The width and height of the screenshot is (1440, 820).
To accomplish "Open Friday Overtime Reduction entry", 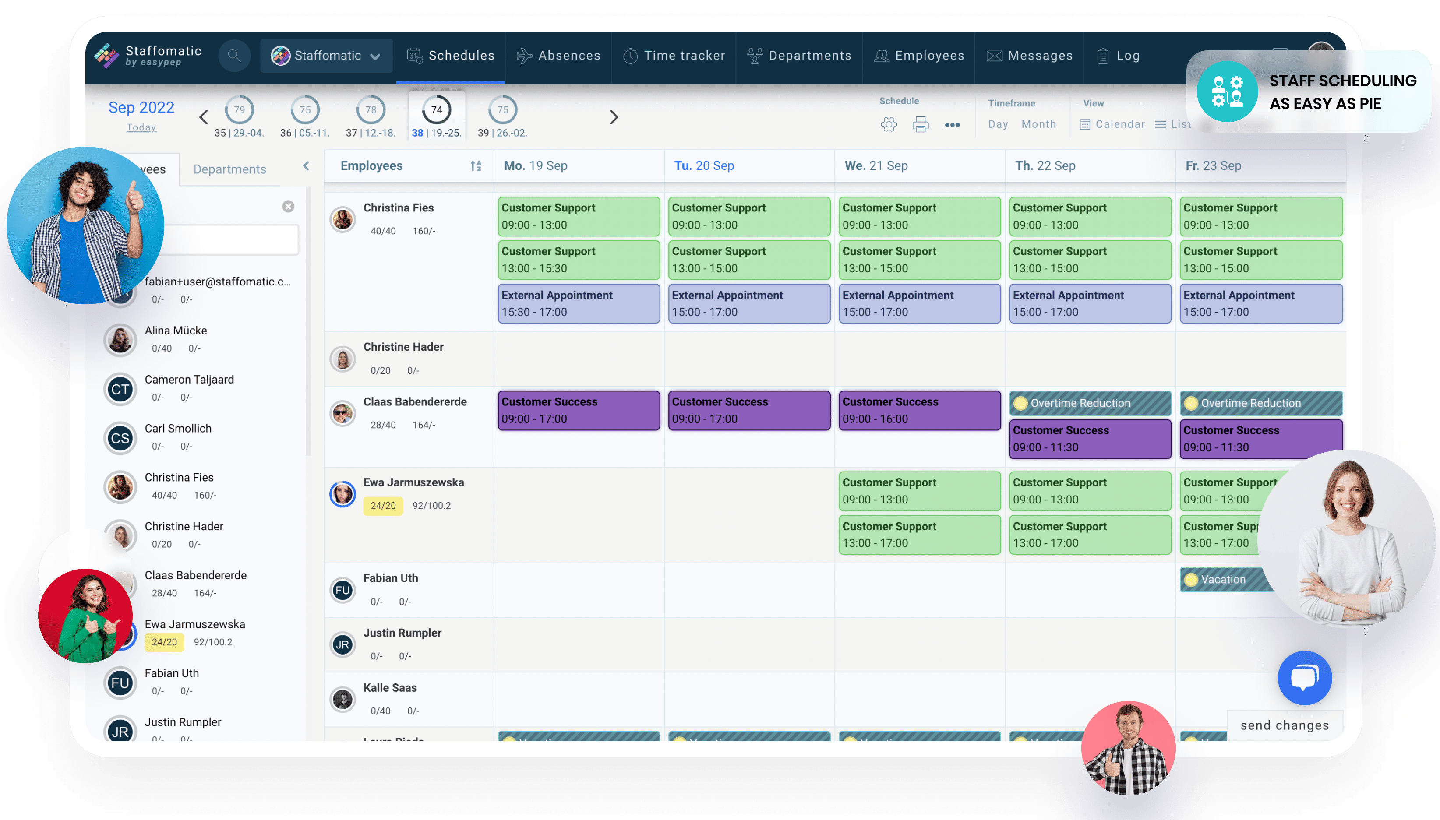I will tap(1261, 403).
